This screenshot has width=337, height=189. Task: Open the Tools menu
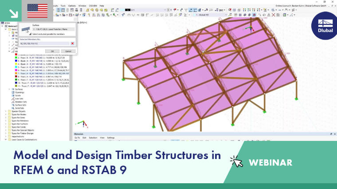pos(63,6)
